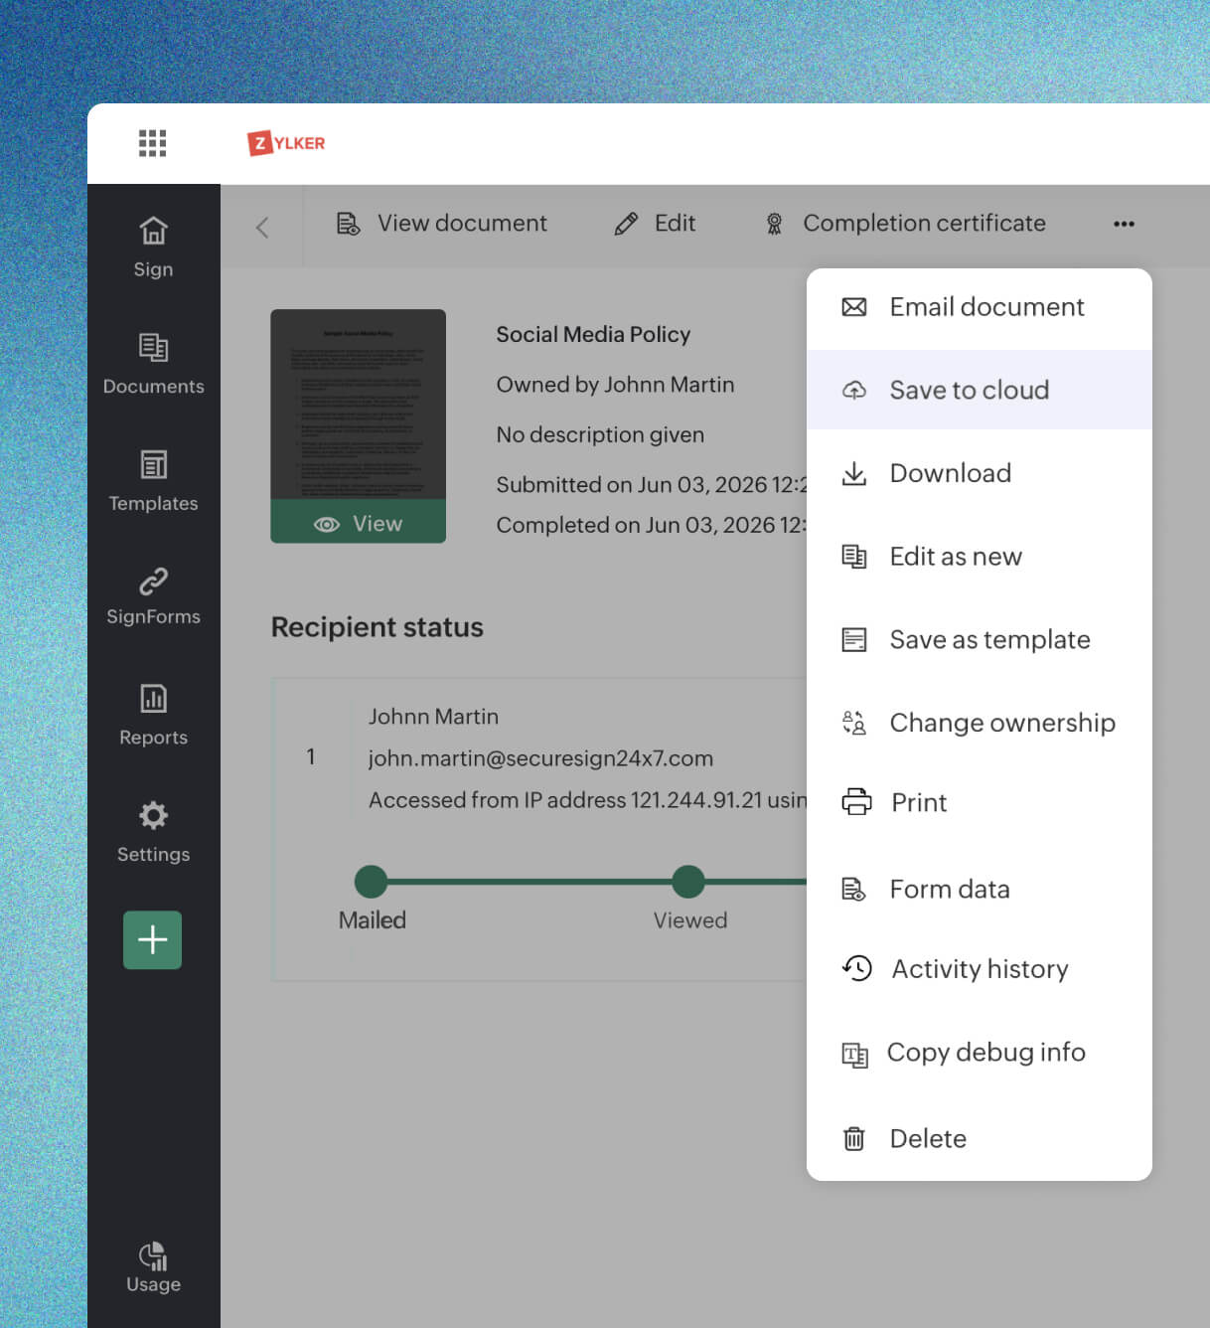The width and height of the screenshot is (1210, 1328).
Task: Select Save as template option
Action: [980, 639]
